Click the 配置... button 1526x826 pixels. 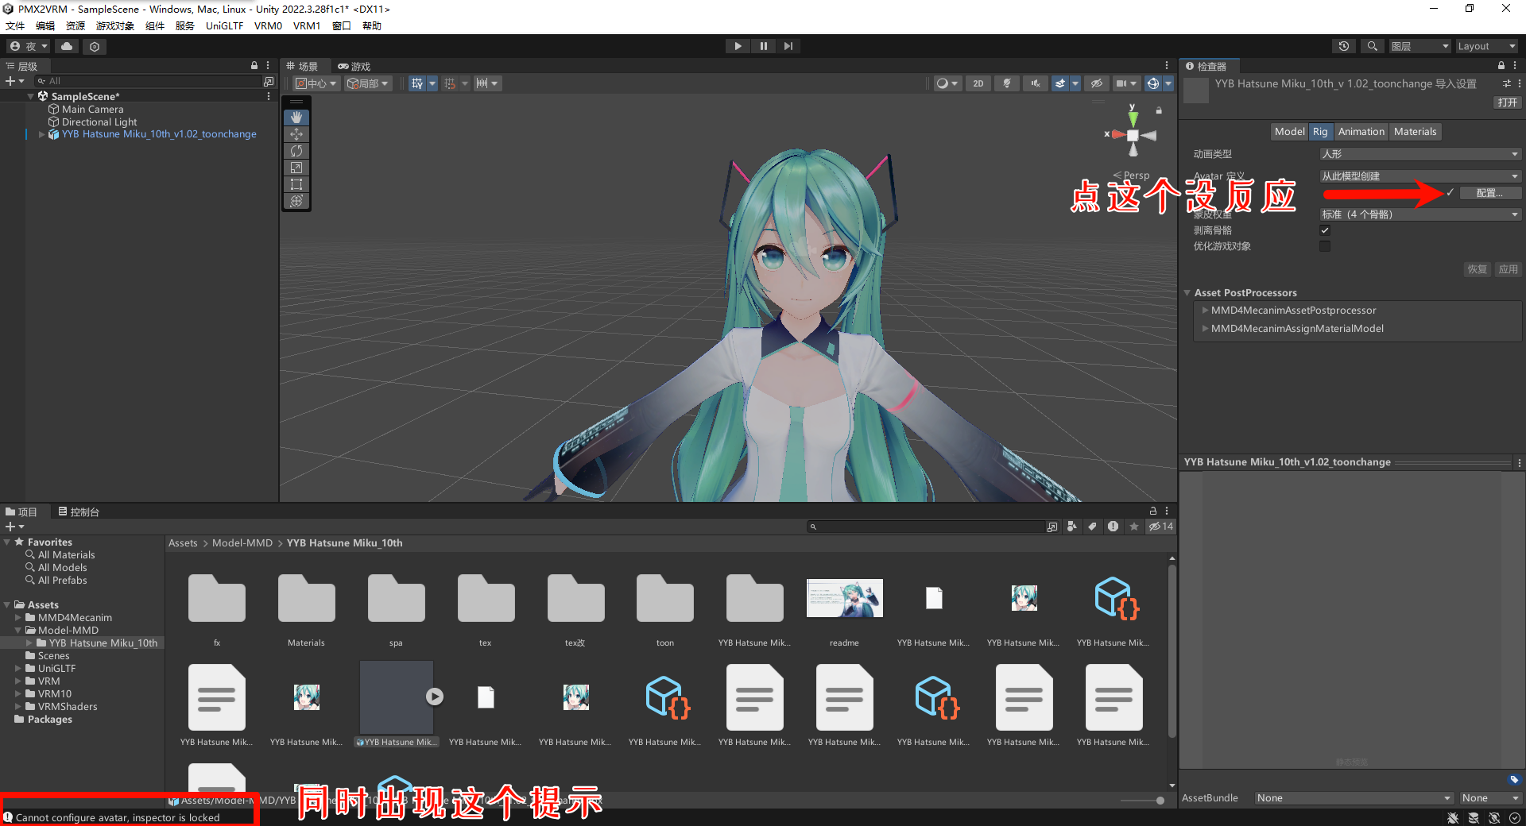[x=1489, y=193]
